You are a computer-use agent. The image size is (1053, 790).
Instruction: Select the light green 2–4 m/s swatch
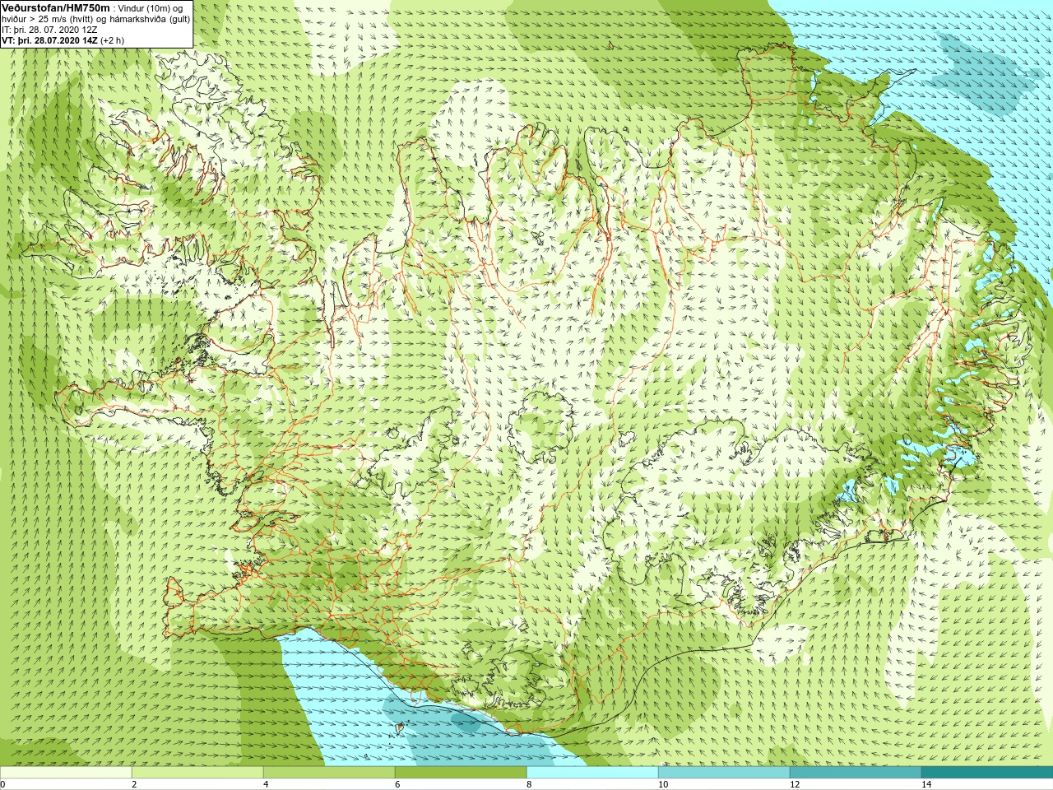pyautogui.click(x=197, y=773)
